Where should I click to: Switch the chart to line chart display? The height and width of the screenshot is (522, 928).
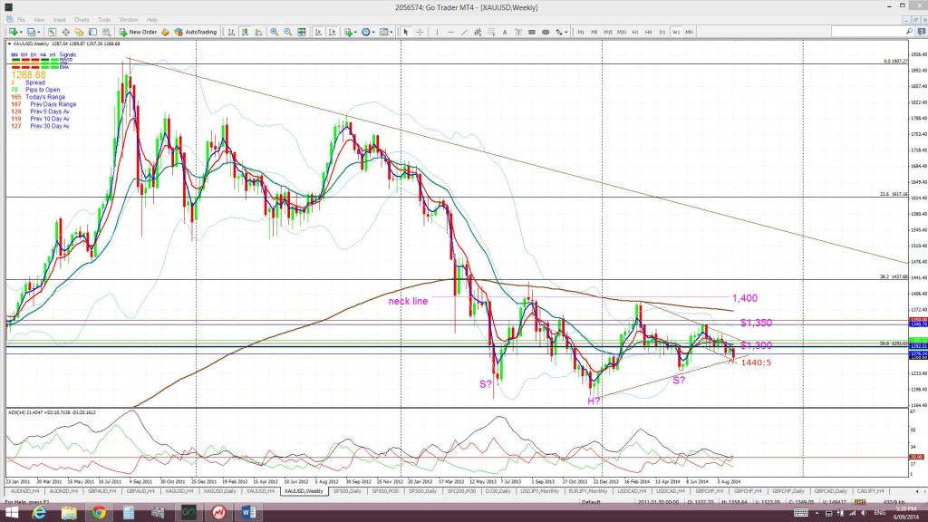point(258,32)
